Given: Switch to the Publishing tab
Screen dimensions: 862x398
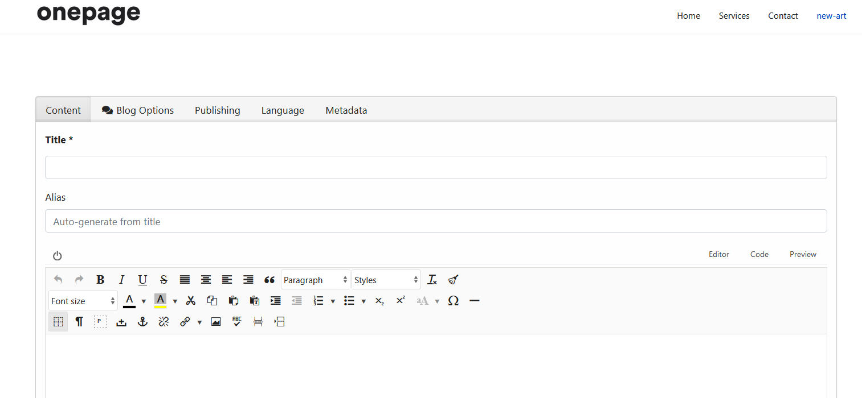Looking at the screenshot, I should [217, 110].
